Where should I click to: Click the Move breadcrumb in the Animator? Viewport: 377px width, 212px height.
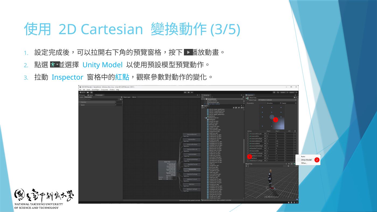[134, 97]
